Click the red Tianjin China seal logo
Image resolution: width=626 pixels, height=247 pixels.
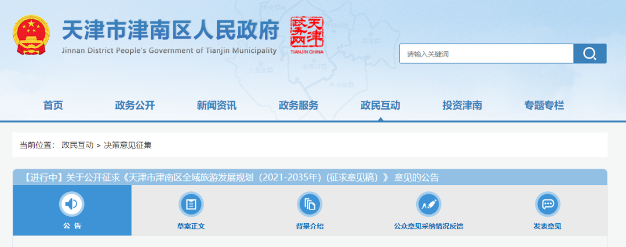307,35
